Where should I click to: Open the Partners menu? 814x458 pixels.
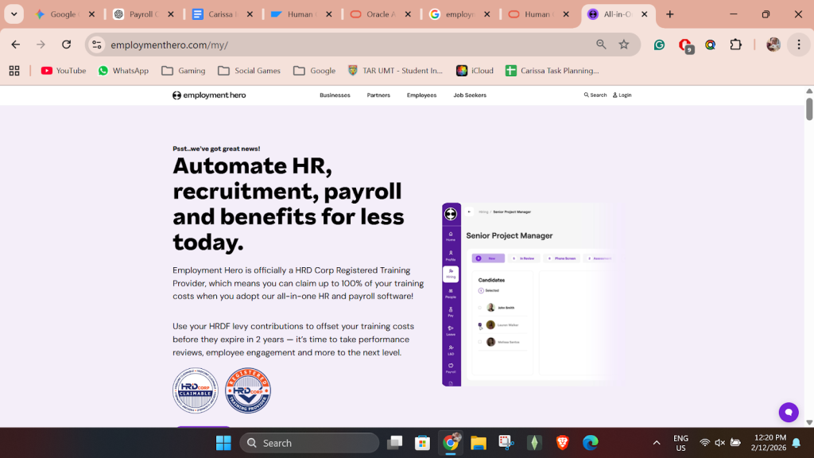[x=378, y=95]
